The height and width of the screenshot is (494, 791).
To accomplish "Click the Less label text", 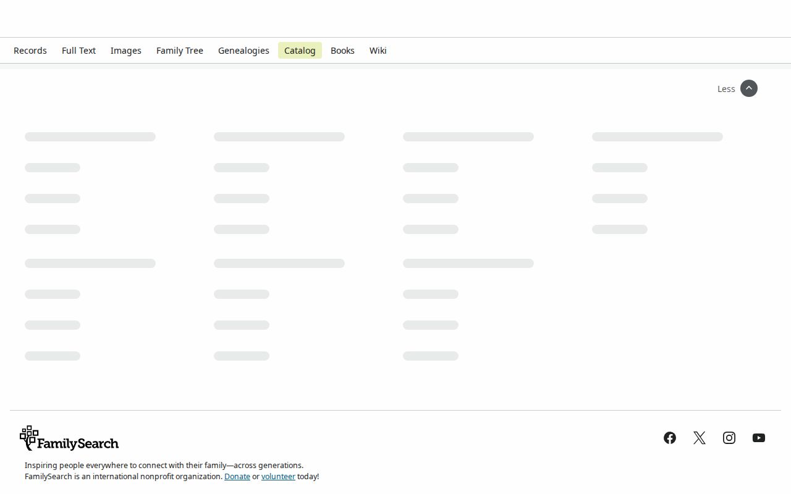I will (x=726, y=89).
